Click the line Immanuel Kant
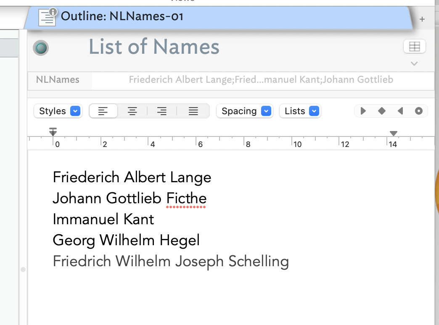 coord(103,219)
